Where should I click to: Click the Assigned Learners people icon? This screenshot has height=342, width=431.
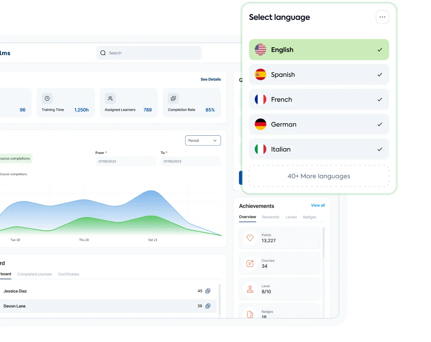tap(110, 98)
